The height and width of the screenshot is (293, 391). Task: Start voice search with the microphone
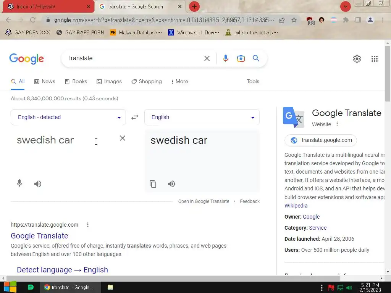[225, 58]
